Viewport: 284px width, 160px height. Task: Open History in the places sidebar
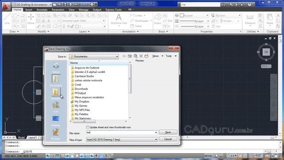pyautogui.click(x=55, y=67)
